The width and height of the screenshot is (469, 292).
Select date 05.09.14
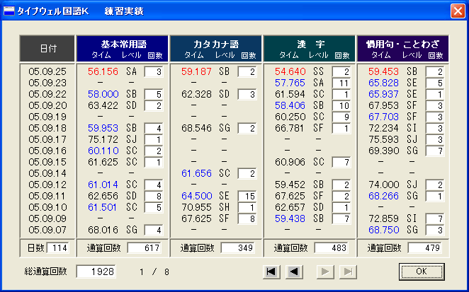click(x=47, y=173)
